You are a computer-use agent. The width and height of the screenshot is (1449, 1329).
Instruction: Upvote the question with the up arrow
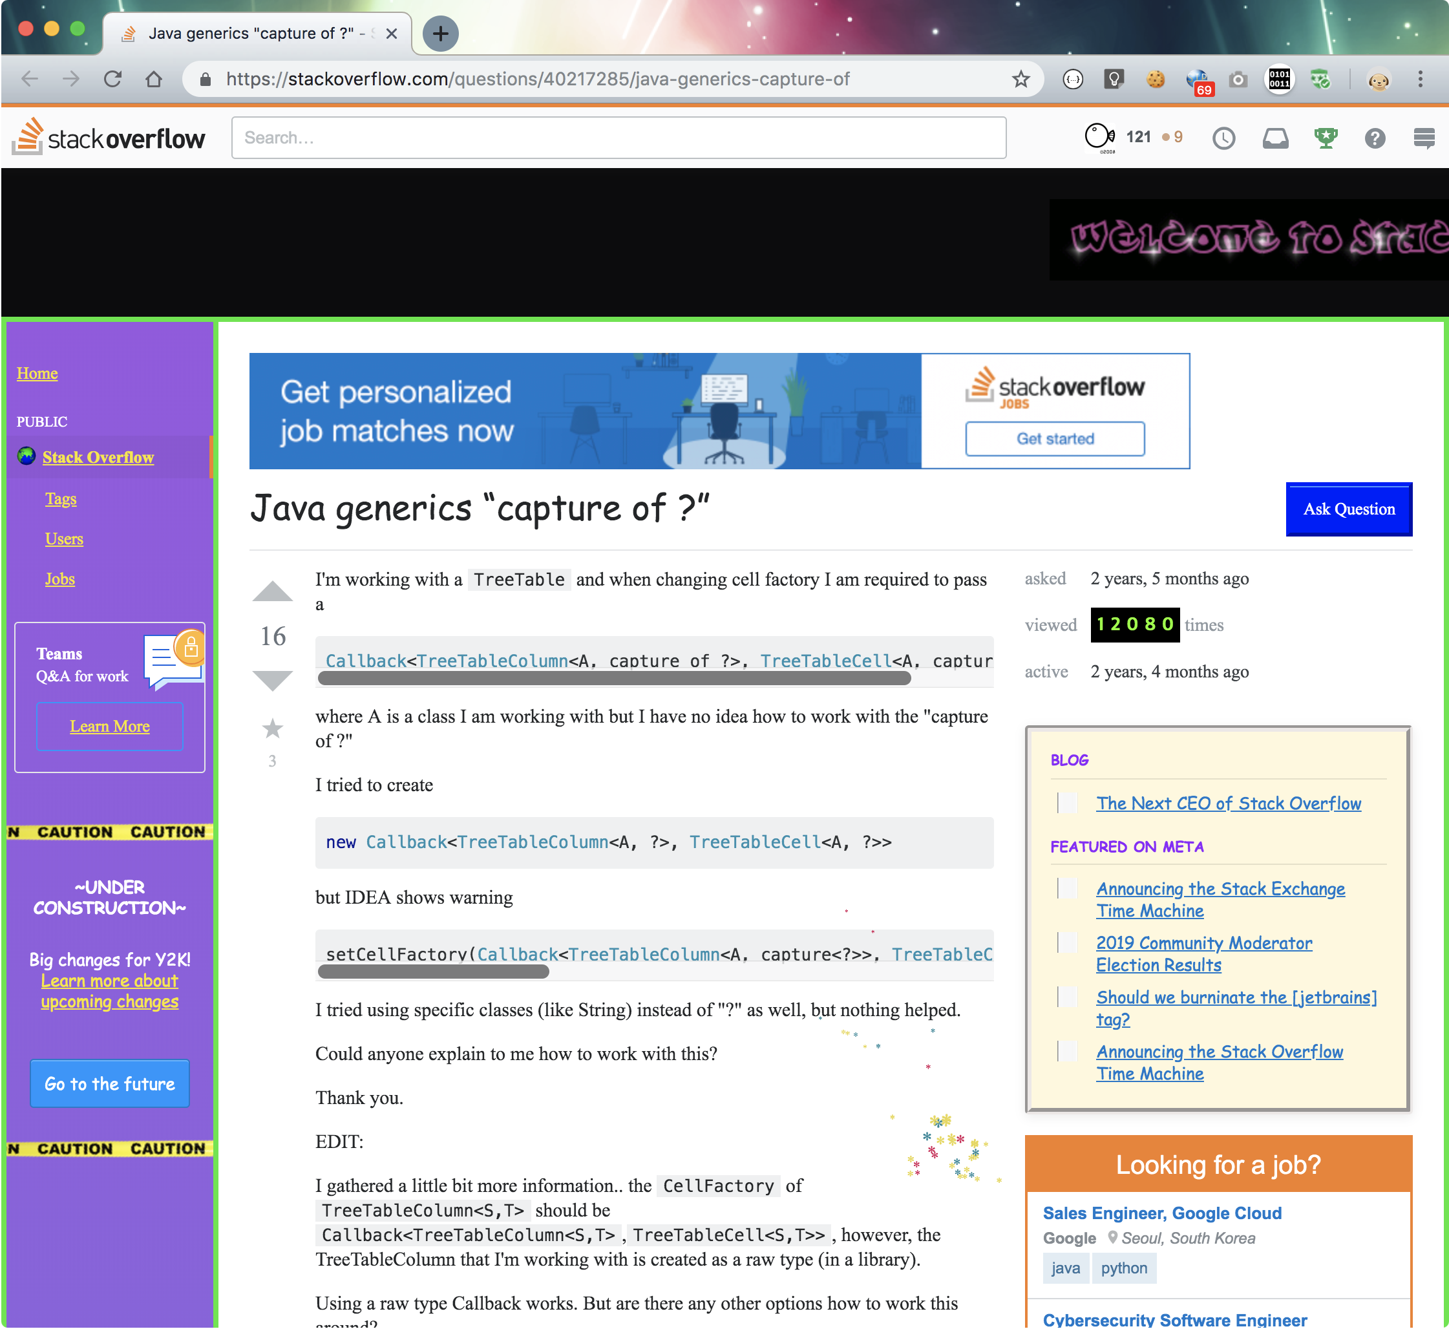pyautogui.click(x=273, y=591)
